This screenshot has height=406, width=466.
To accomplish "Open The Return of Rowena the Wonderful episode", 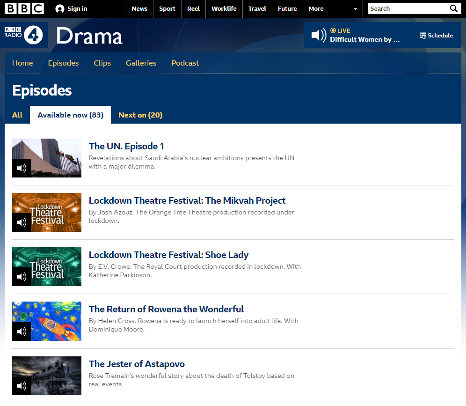I will tap(166, 309).
